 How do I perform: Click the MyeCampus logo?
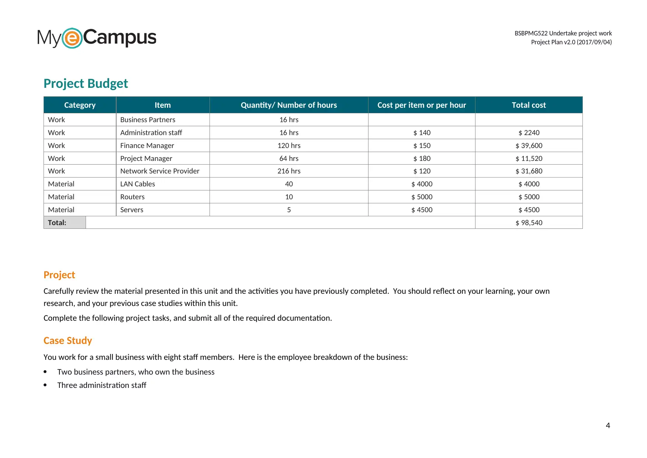coord(97,38)
